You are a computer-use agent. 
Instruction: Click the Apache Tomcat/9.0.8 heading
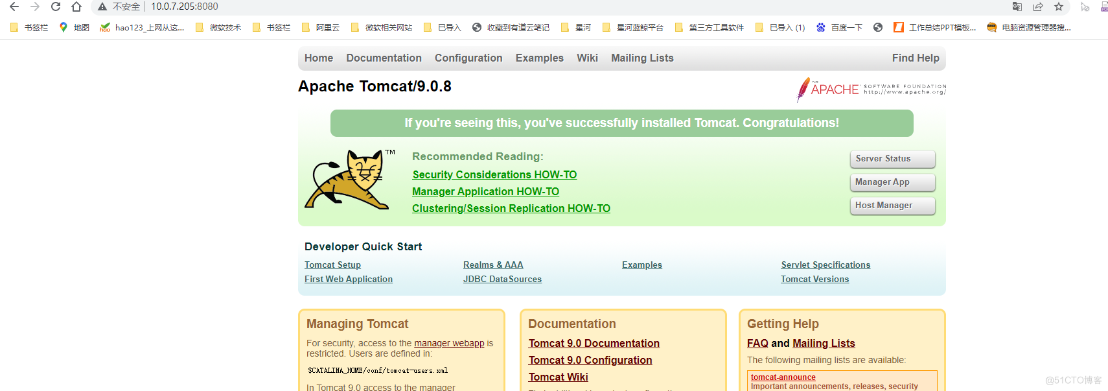pyautogui.click(x=375, y=86)
